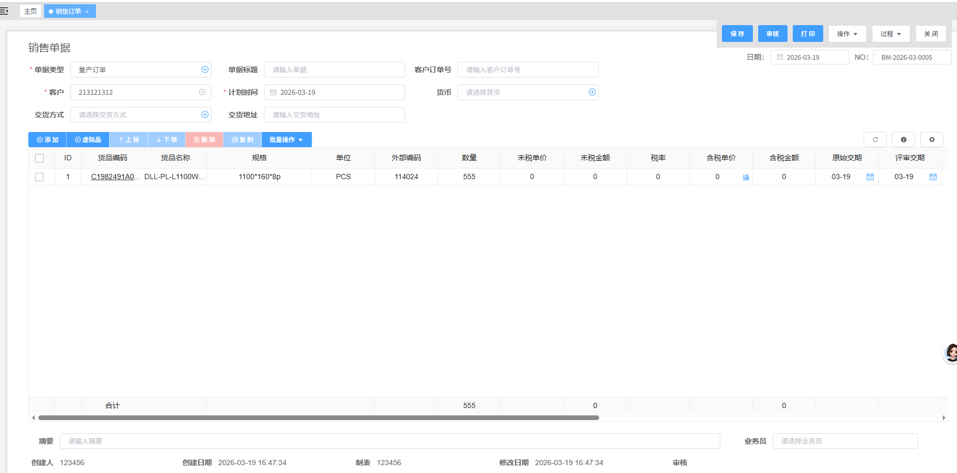The width and height of the screenshot is (957, 473).
Task: Open calendar icon in 评审交期 cell
Action: (933, 177)
